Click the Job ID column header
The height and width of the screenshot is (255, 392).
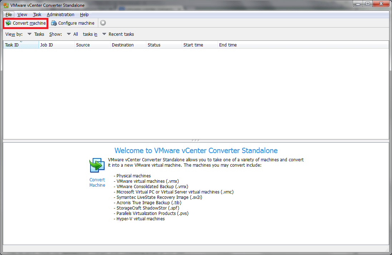point(46,45)
